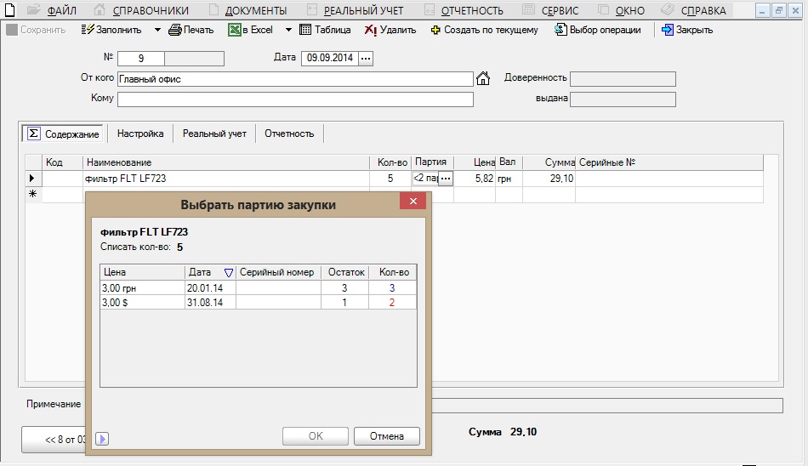Click Серийный номер column header
This screenshot has height=466, width=808.
pos(278,272)
